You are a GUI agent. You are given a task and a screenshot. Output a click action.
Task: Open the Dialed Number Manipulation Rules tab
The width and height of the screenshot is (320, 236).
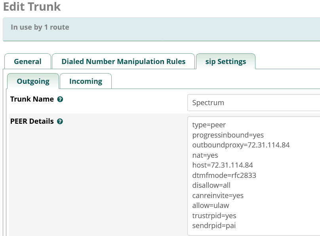pos(124,61)
